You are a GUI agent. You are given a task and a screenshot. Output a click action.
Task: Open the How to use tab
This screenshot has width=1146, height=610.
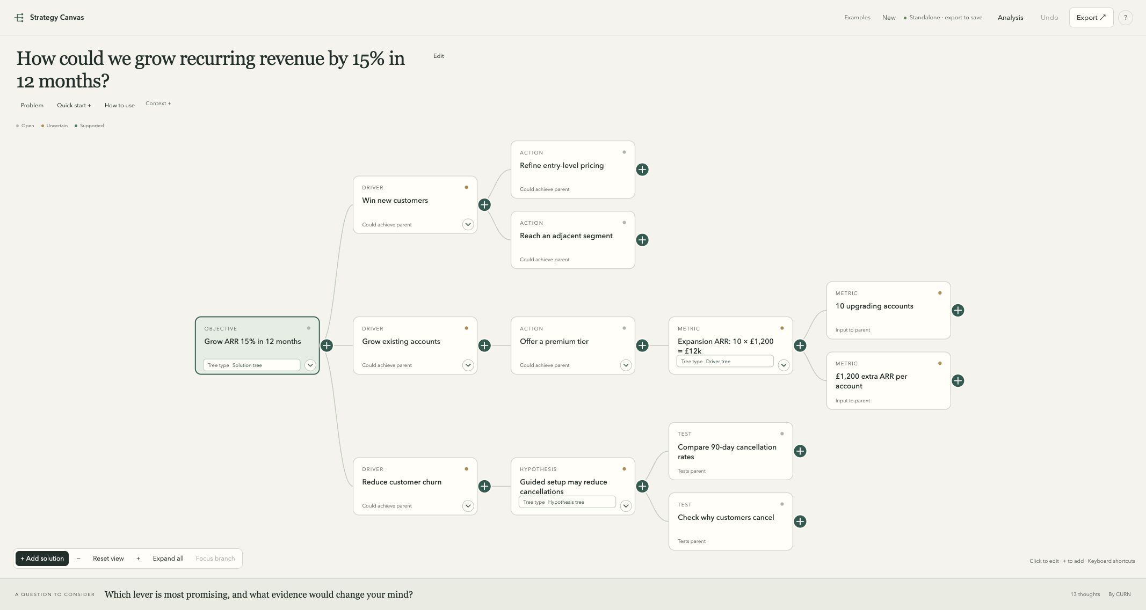pos(120,105)
